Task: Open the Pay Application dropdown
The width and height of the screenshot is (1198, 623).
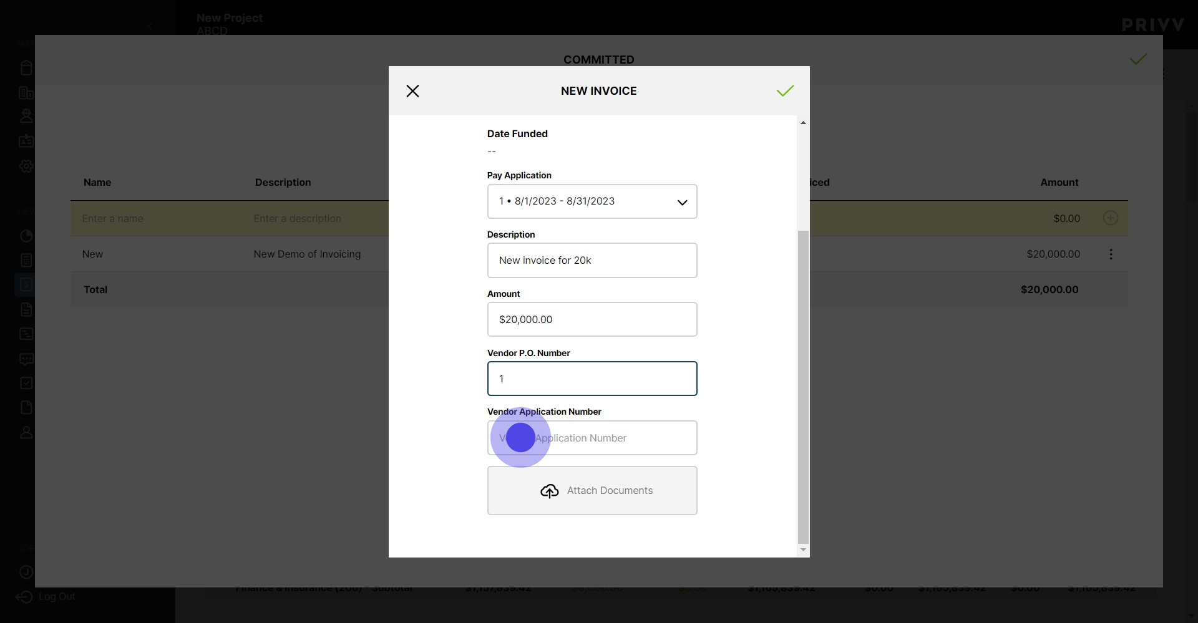Action: pyautogui.click(x=592, y=201)
